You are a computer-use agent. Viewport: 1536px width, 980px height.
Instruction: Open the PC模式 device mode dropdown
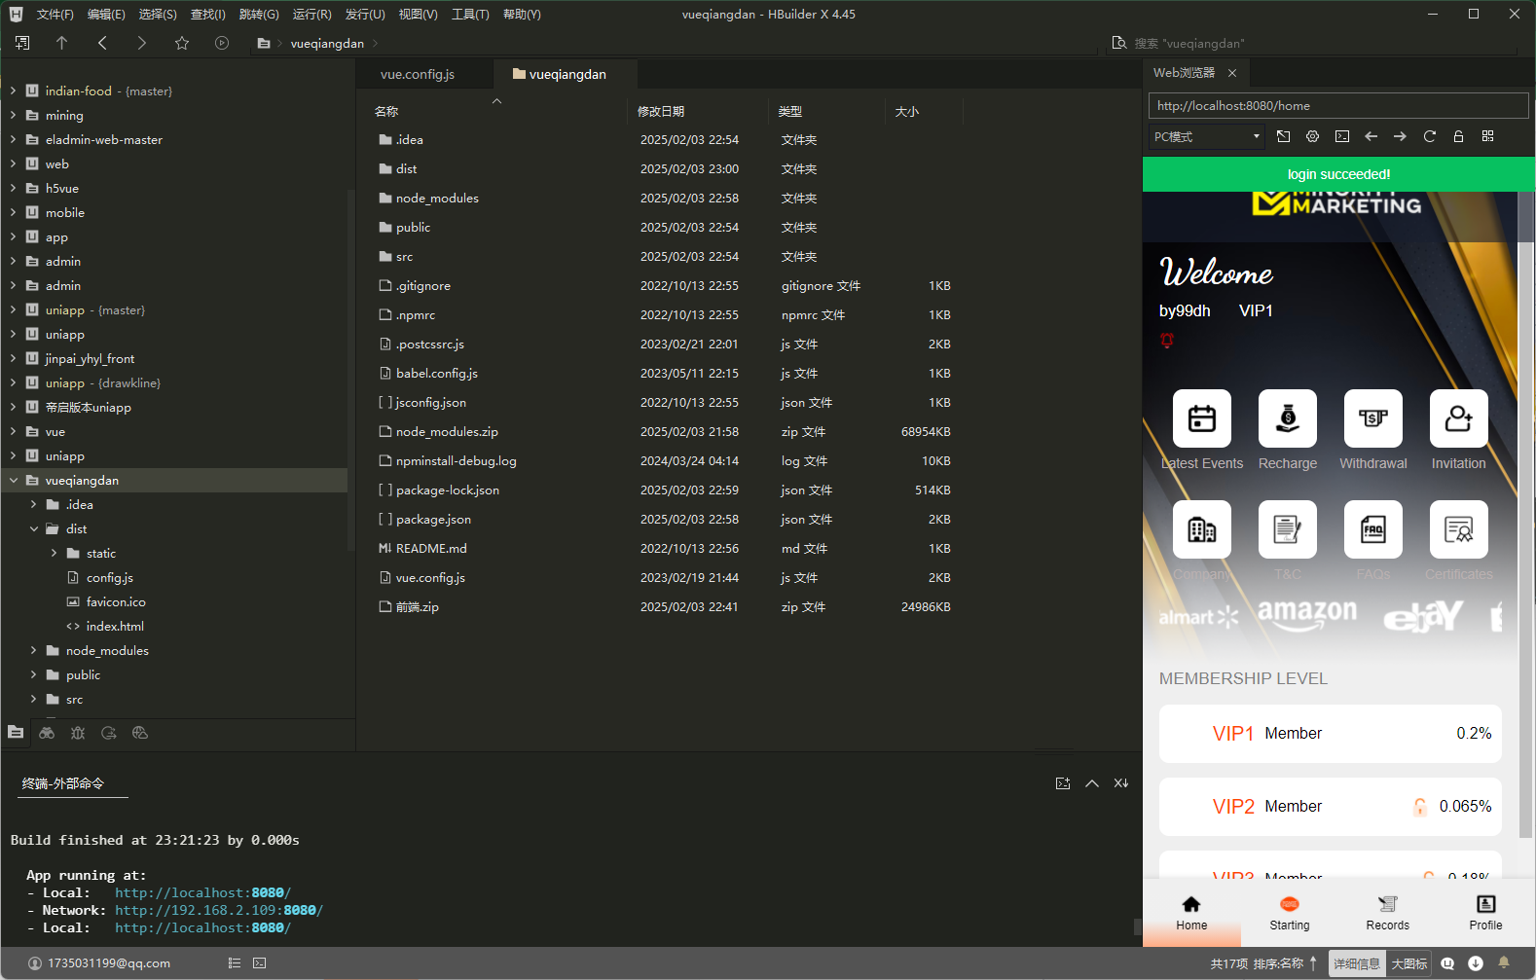tap(1206, 137)
